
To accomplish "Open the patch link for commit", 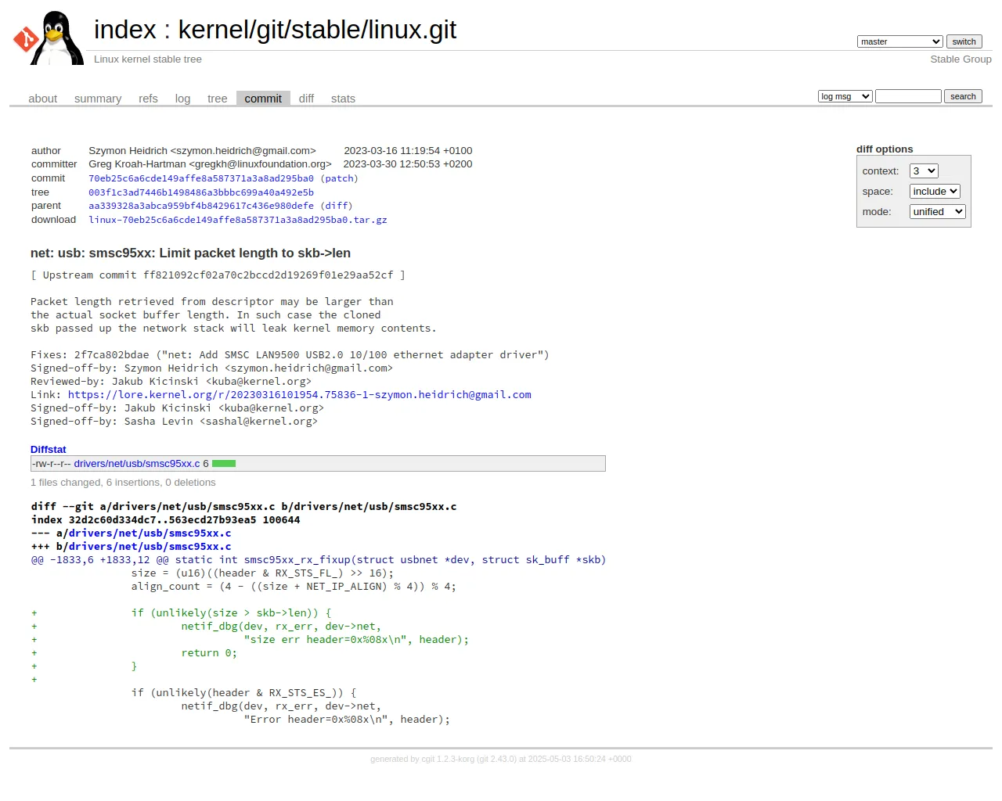I will [x=339, y=178].
